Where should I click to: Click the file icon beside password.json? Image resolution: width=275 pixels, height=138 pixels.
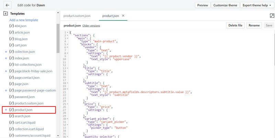click(x=11, y=97)
